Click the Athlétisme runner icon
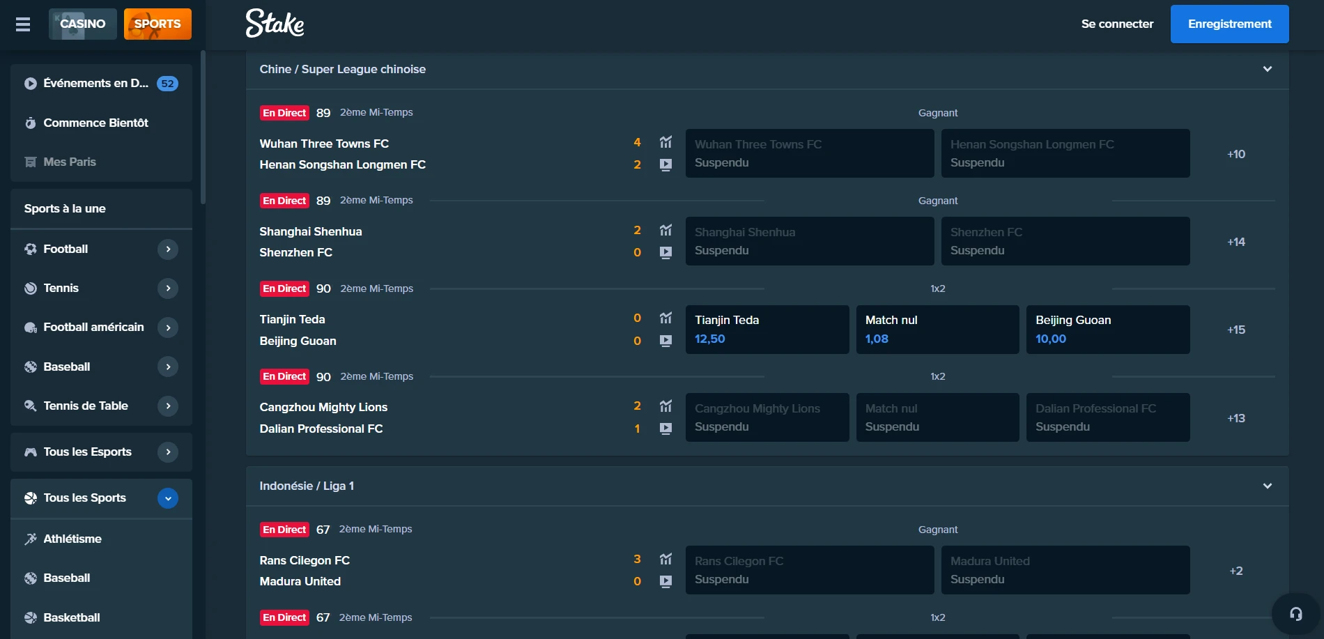Screen dimensions: 1324x639 [31, 539]
